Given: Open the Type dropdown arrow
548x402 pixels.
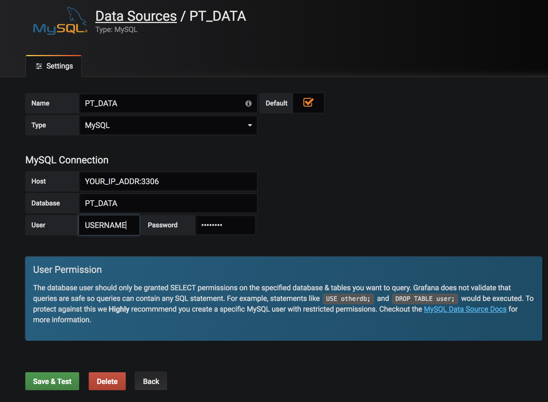Looking at the screenshot, I should (250, 125).
